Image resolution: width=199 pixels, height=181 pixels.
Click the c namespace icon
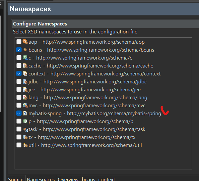(x=25, y=58)
